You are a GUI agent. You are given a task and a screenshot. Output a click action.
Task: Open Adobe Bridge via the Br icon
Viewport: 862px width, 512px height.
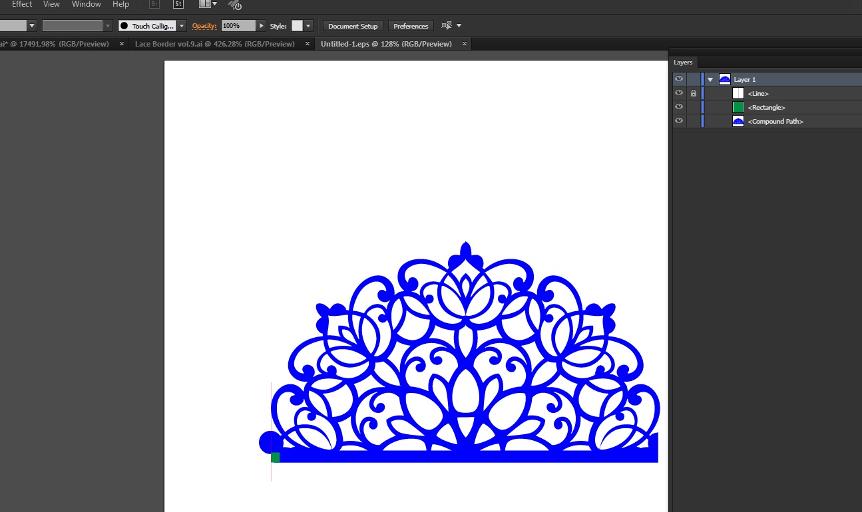click(154, 5)
